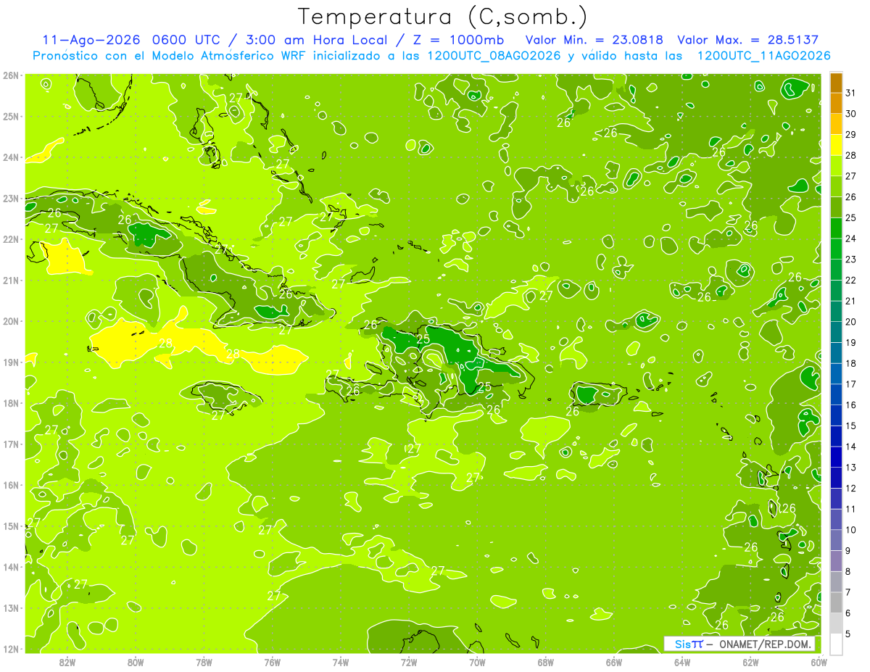Click the legend scale value 29
This screenshot has width=870, height=672.
coord(851,134)
